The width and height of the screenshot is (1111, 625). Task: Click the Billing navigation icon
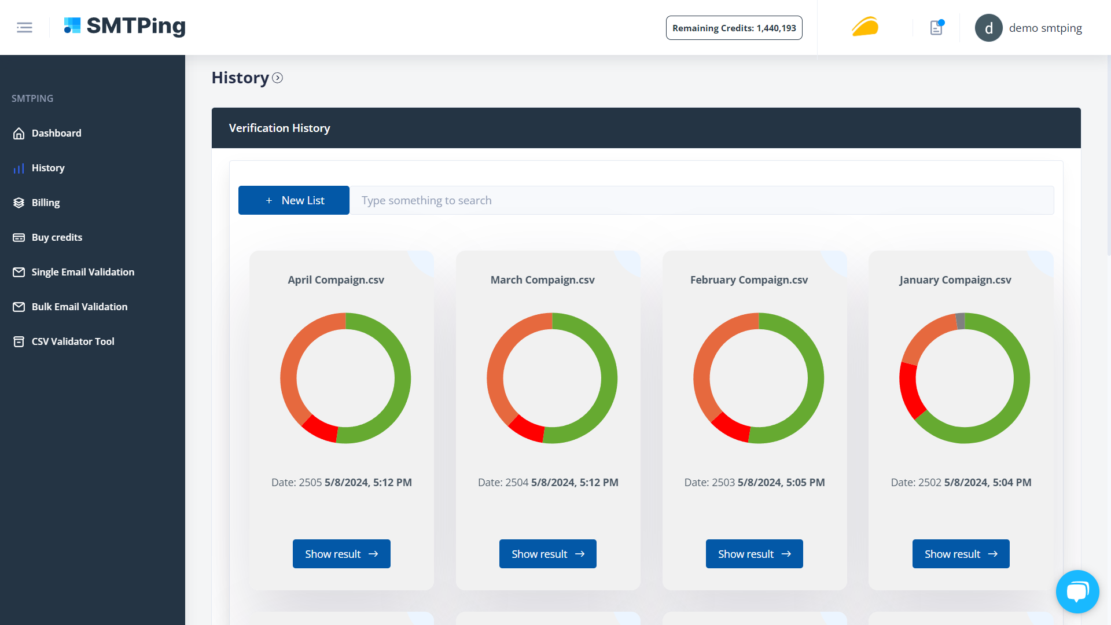(19, 202)
